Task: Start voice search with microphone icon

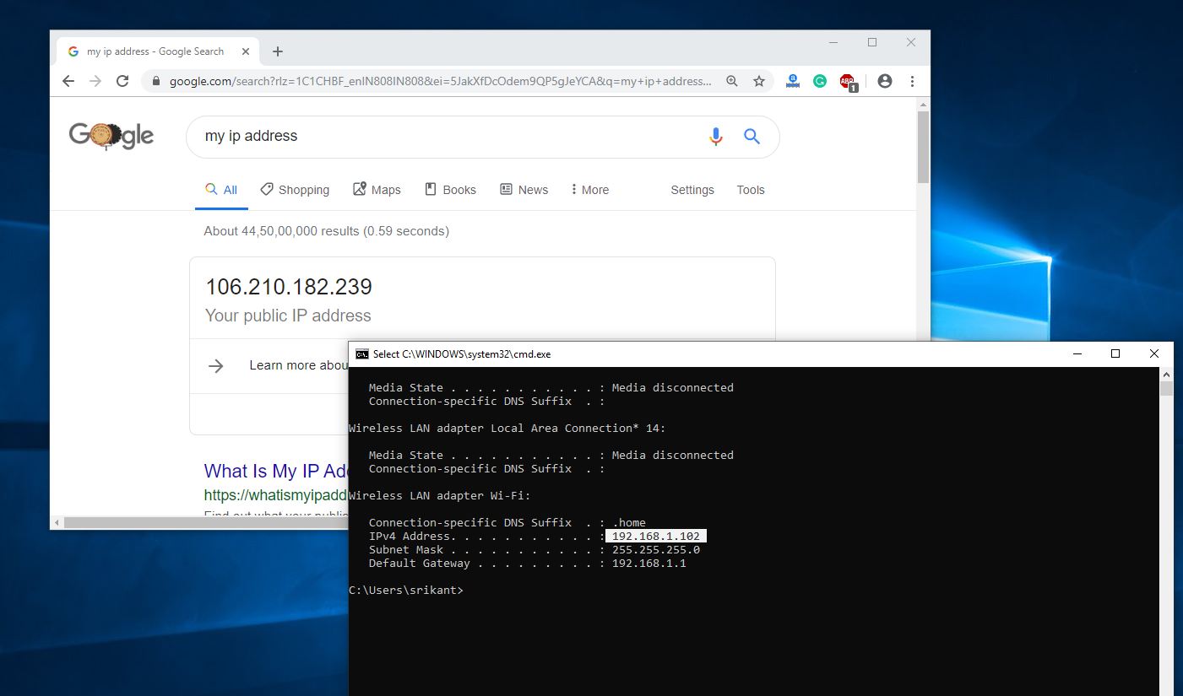Action: [716, 136]
